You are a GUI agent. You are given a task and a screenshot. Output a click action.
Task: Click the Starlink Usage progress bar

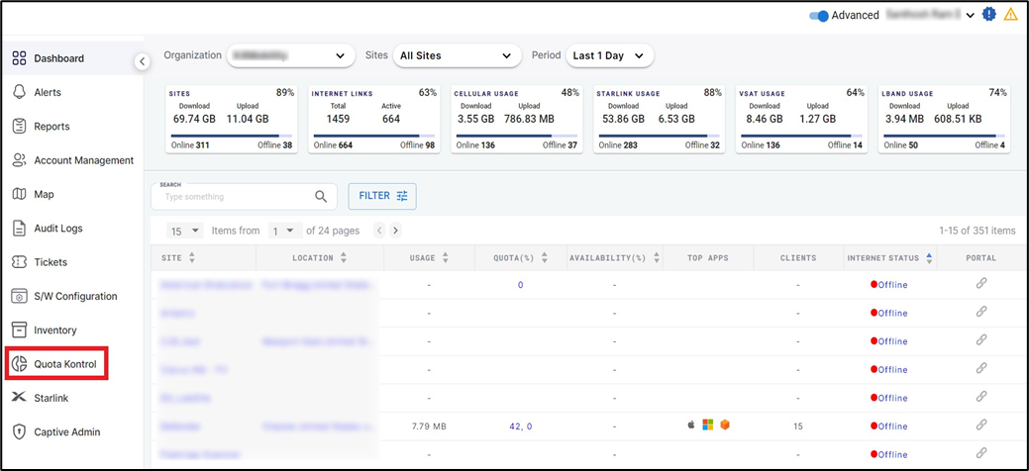pos(659,136)
